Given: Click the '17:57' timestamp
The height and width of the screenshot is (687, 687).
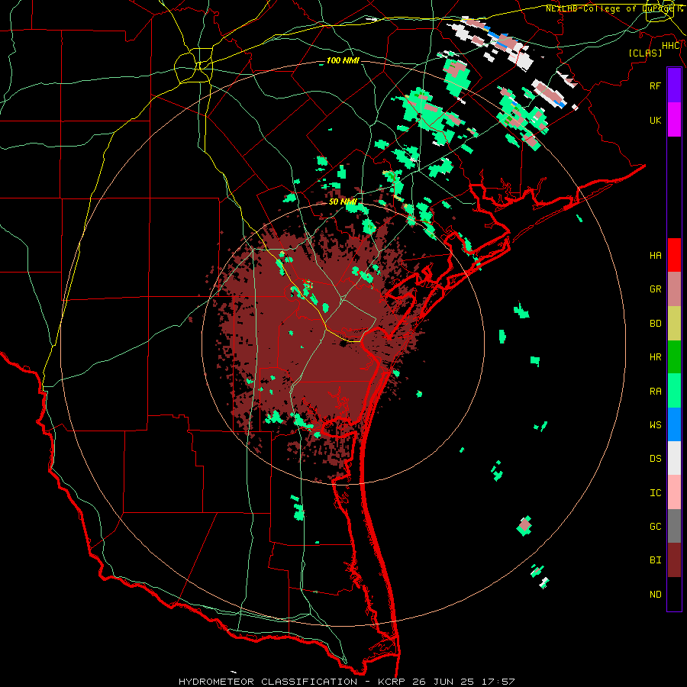Looking at the screenshot, I should (x=497, y=682).
